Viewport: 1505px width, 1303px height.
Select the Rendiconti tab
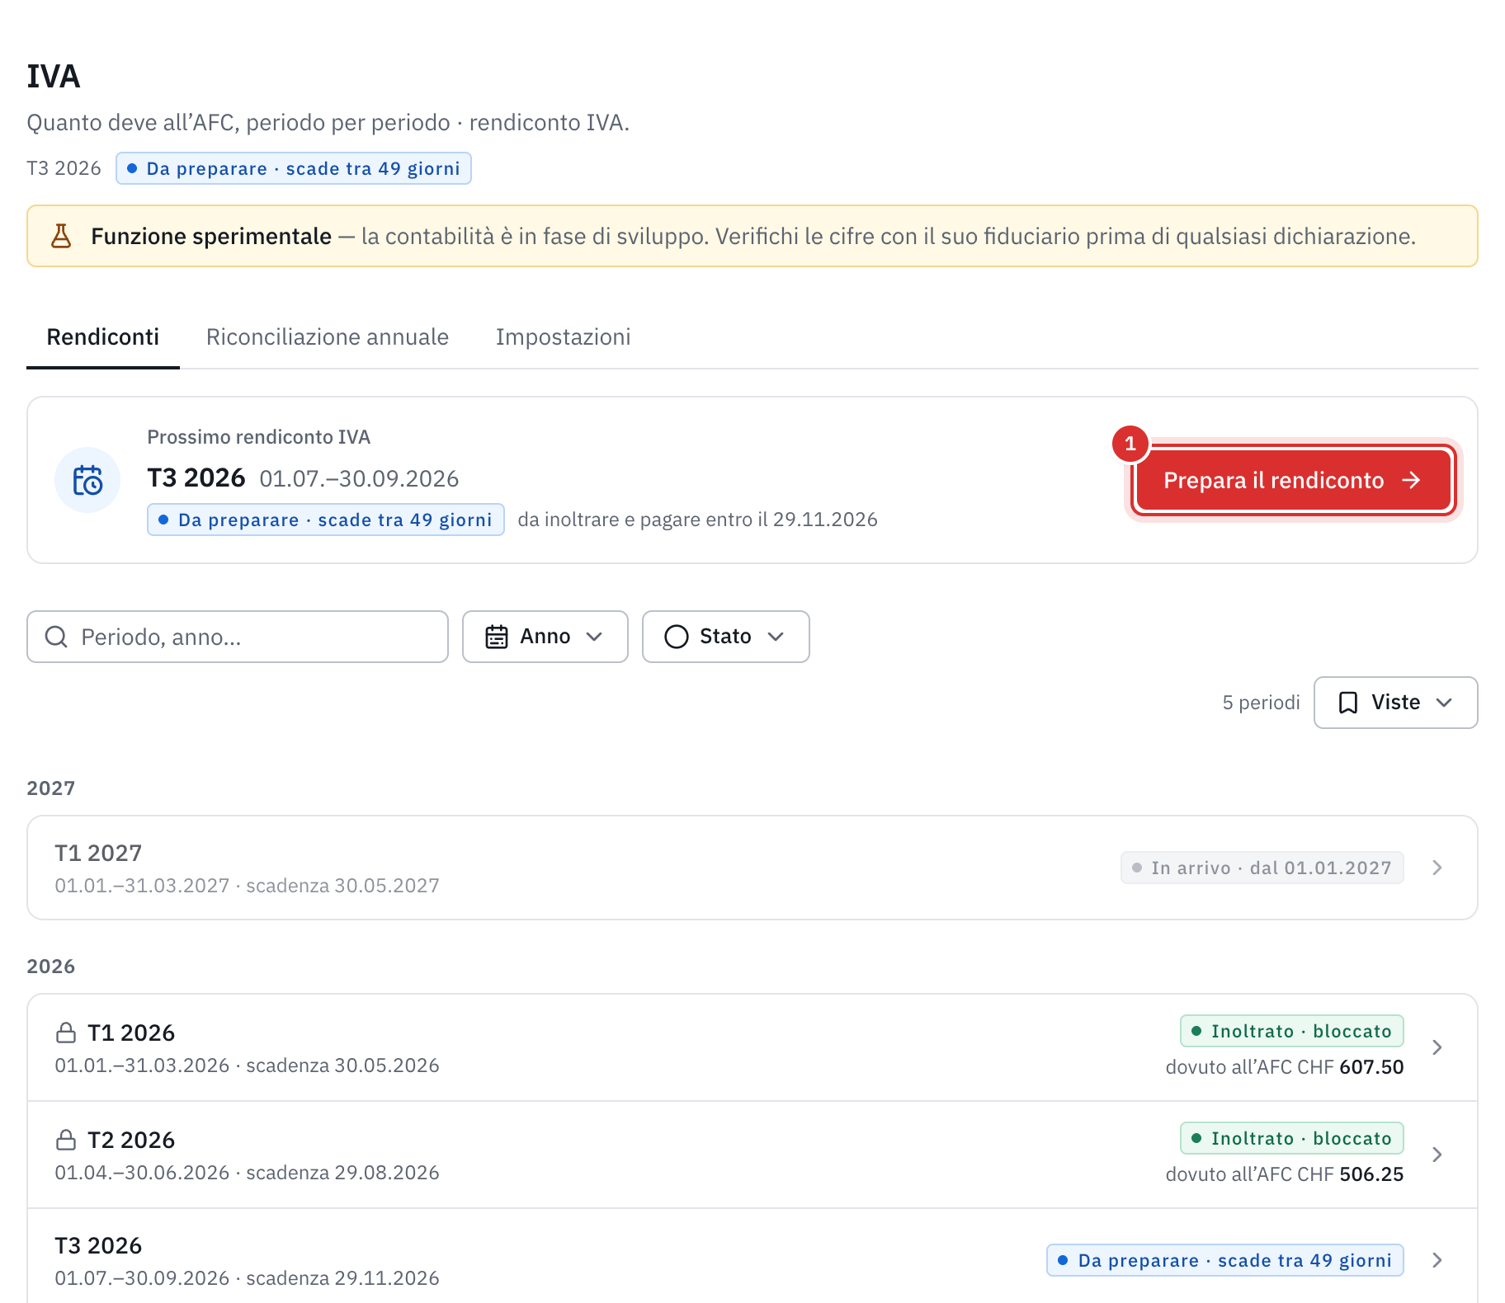(103, 337)
